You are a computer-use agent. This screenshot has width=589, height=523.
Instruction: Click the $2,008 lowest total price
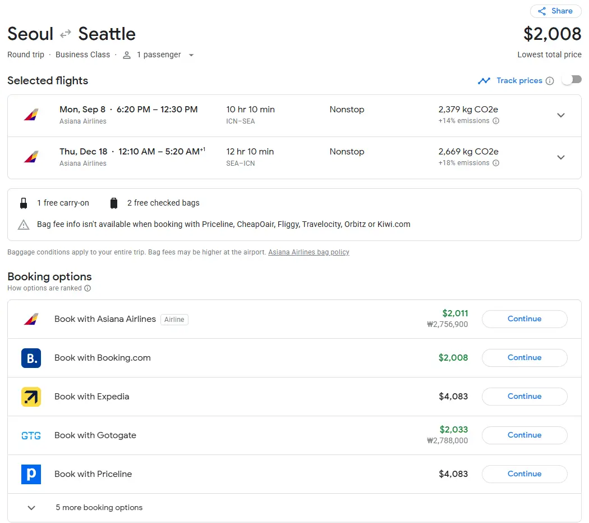(552, 34)
